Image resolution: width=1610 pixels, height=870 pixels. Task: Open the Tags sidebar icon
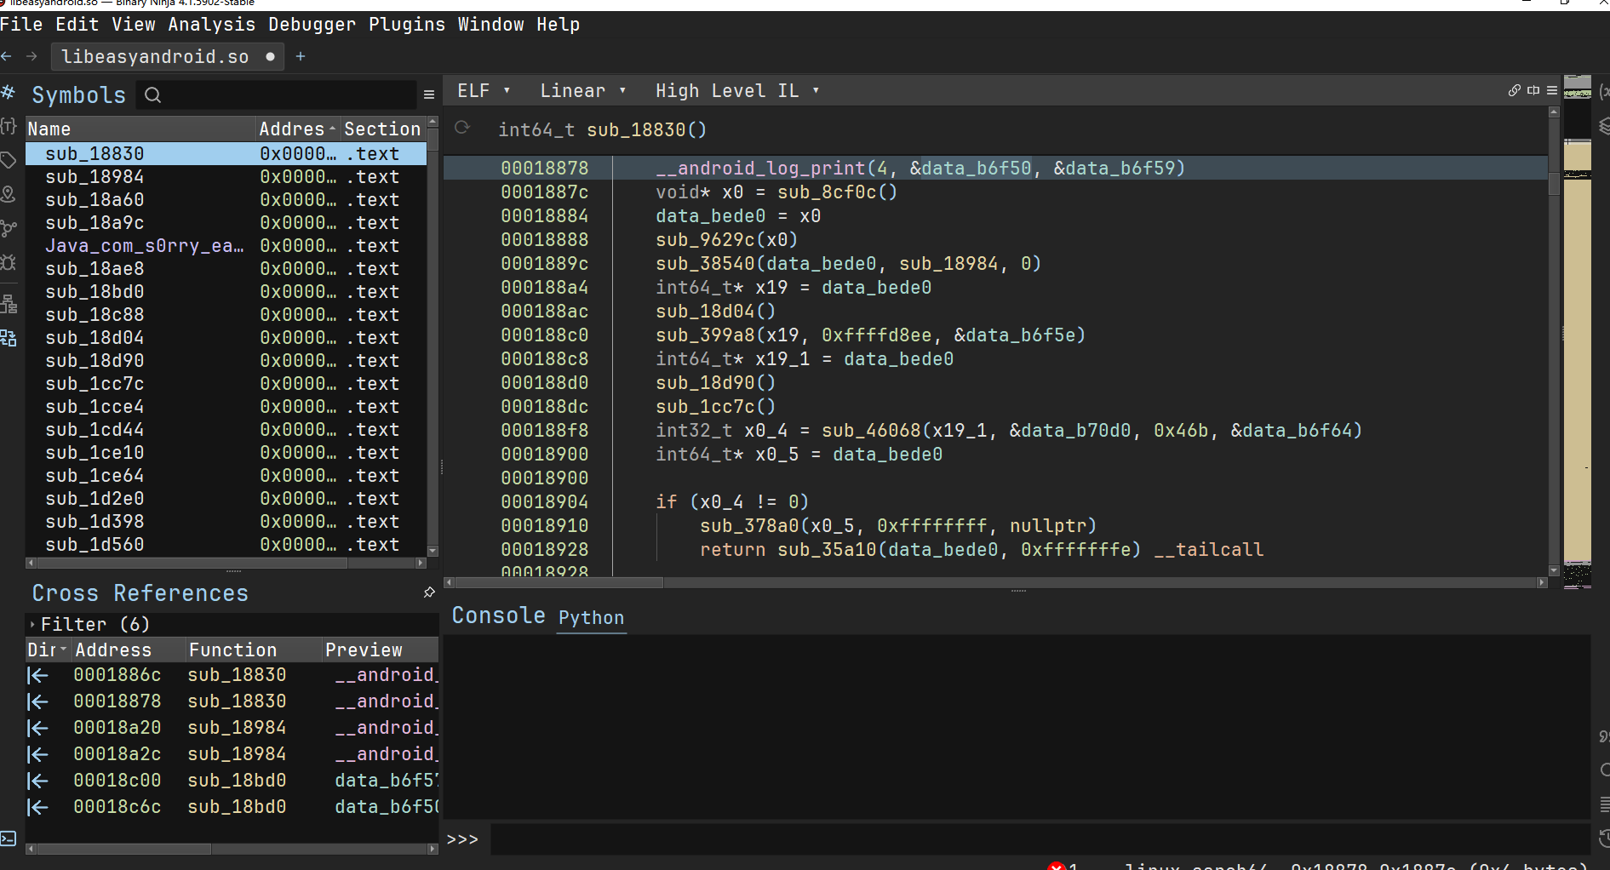pos(9,160)
